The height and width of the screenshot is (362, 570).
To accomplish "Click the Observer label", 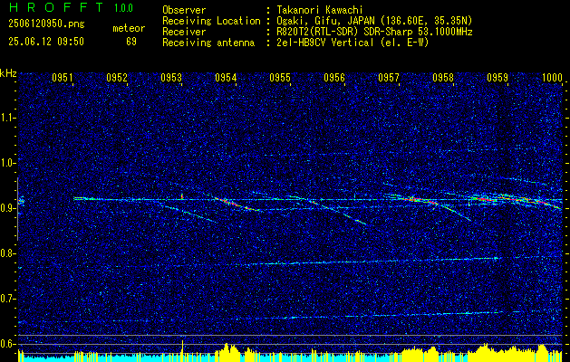I will tap(184, 10).
